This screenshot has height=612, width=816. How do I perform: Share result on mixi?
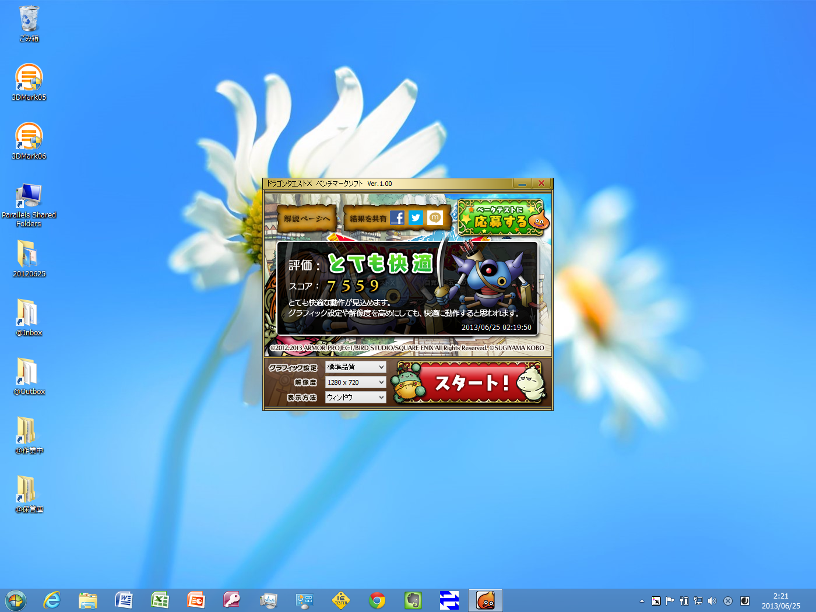pyautogui.click(x=435, y=218)
